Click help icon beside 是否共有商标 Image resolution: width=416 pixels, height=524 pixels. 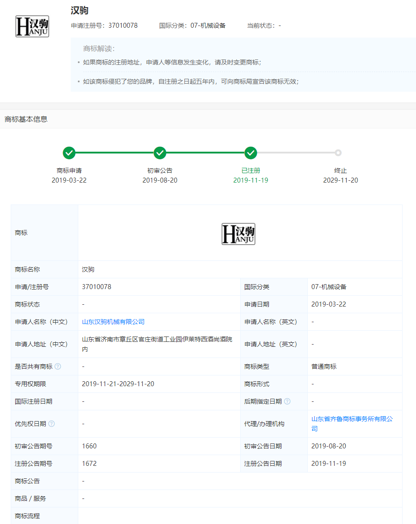pos(58,366)
